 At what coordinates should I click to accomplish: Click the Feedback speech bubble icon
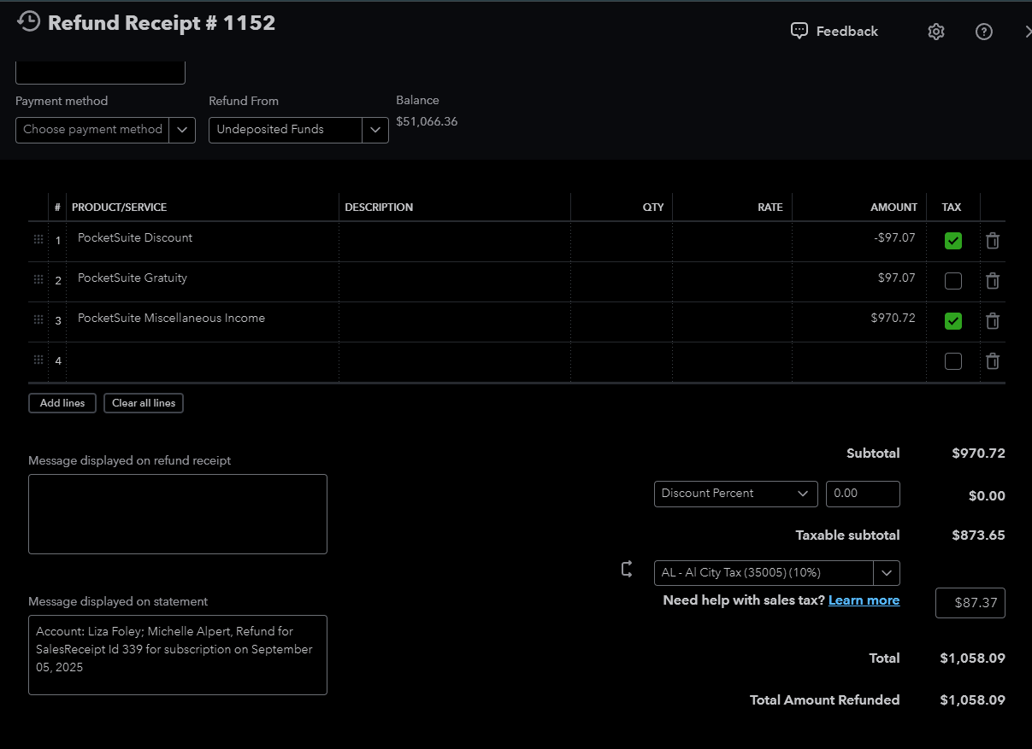(x=799, y=31)
